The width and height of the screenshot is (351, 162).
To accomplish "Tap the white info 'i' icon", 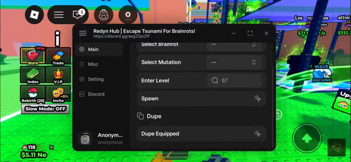I will [58, 38].
